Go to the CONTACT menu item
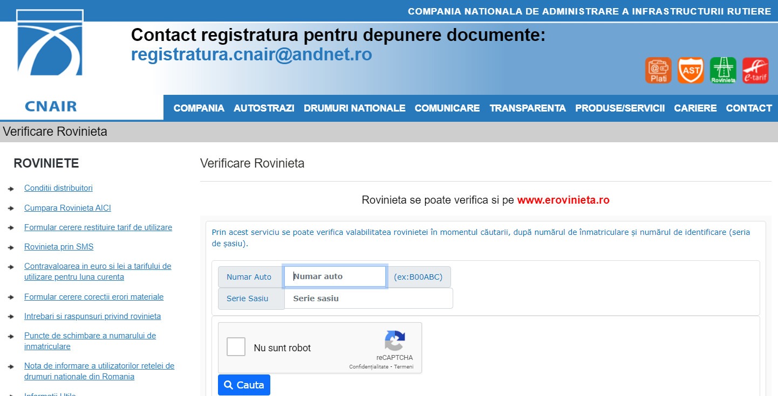778x396 pixels. click(749, 108)
